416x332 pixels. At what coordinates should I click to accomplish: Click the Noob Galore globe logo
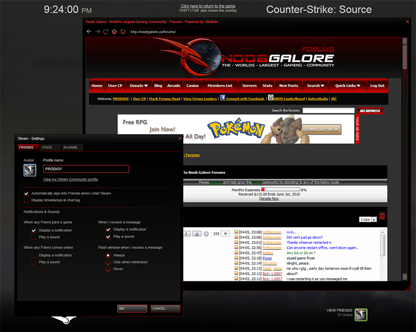[x=203, y=58]
